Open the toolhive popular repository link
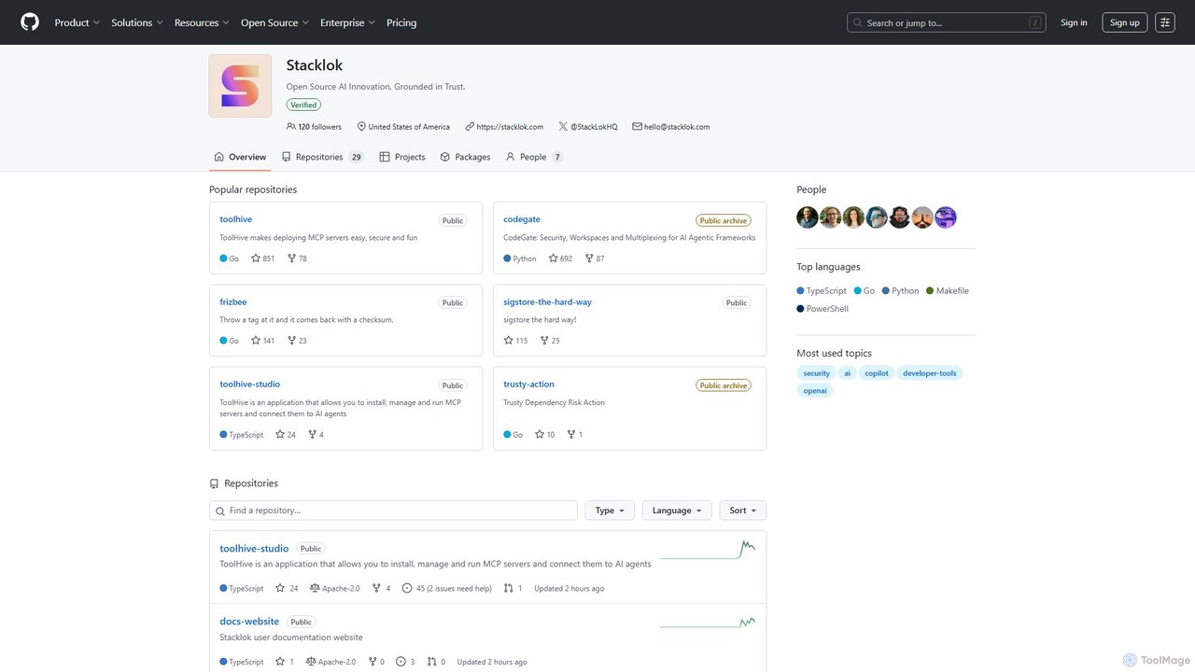 pos(236,219)
